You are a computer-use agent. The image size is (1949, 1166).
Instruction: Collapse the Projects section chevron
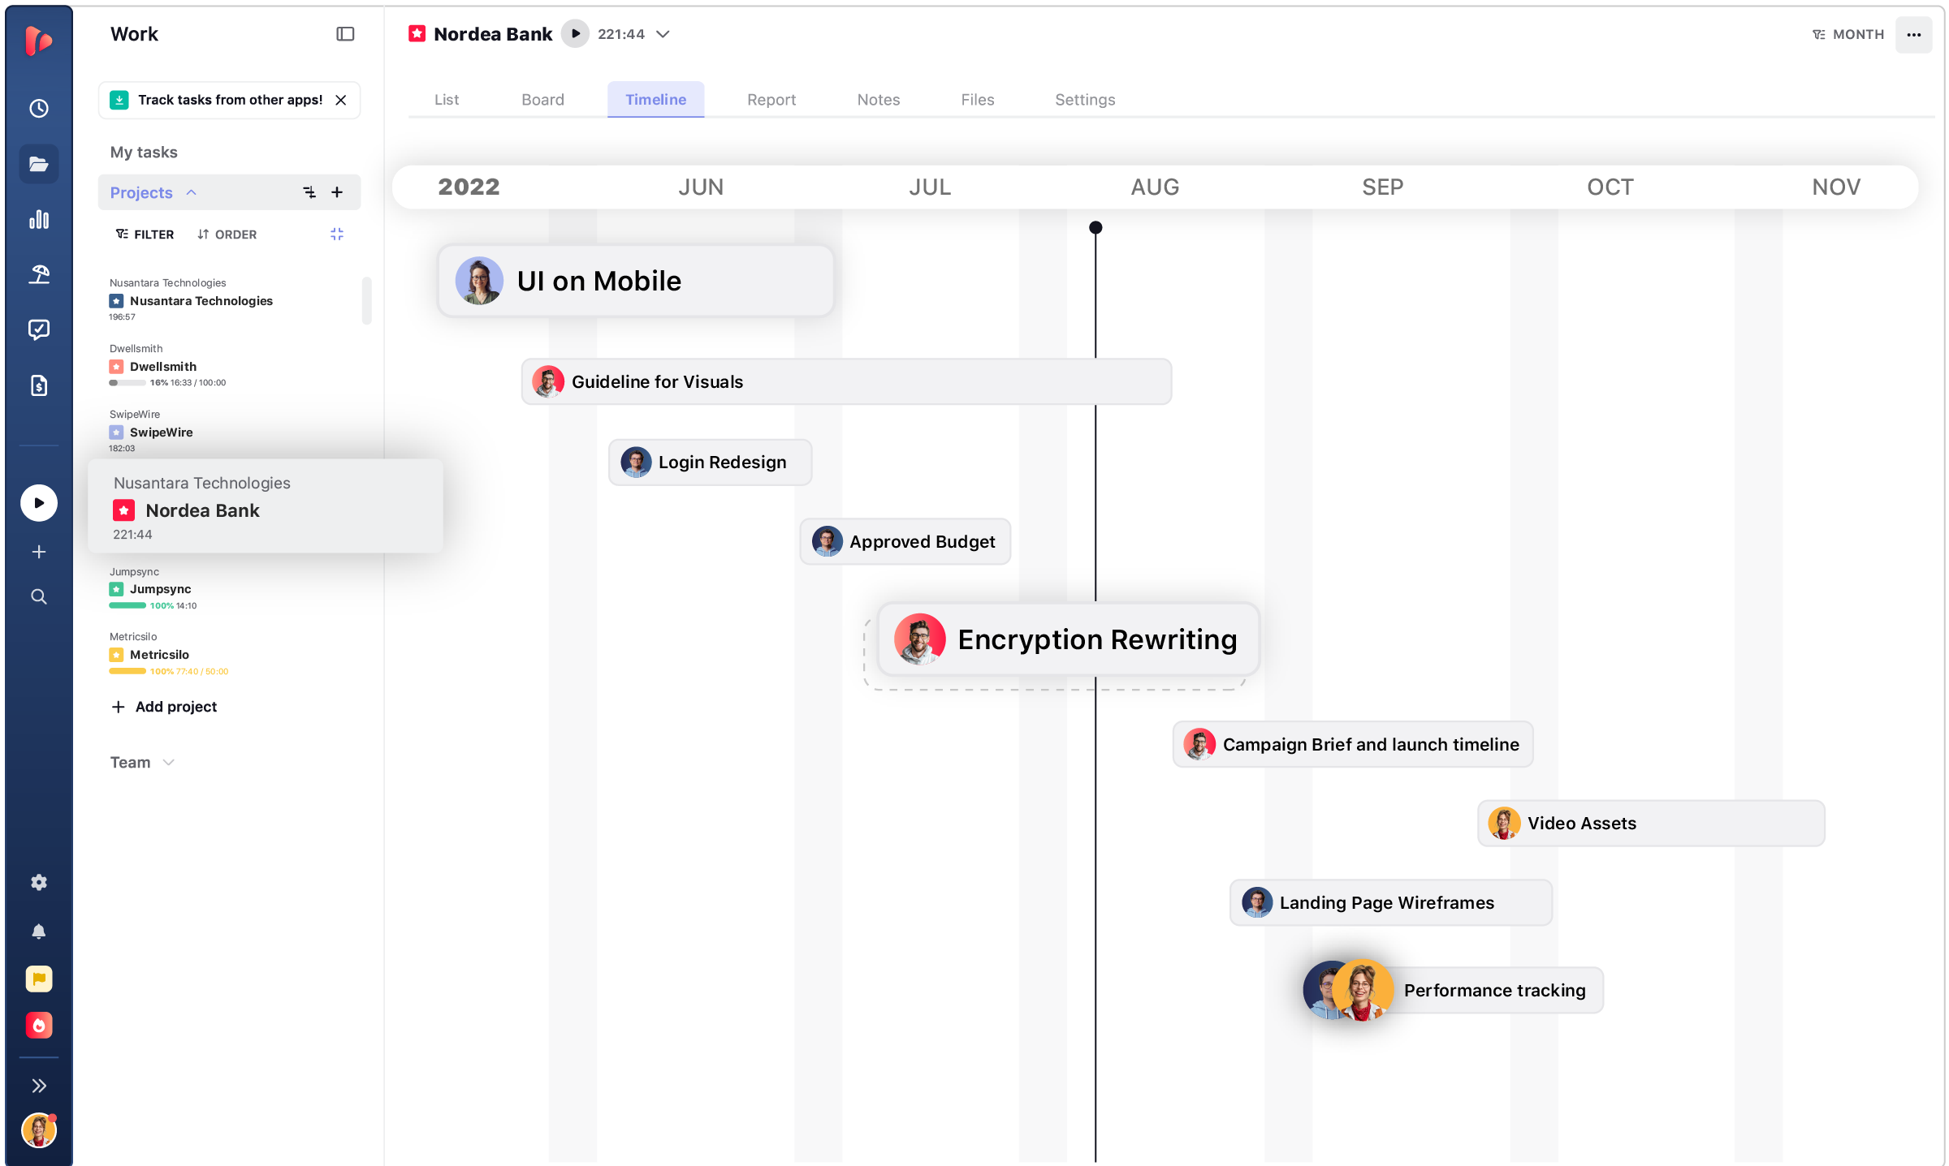192,192
